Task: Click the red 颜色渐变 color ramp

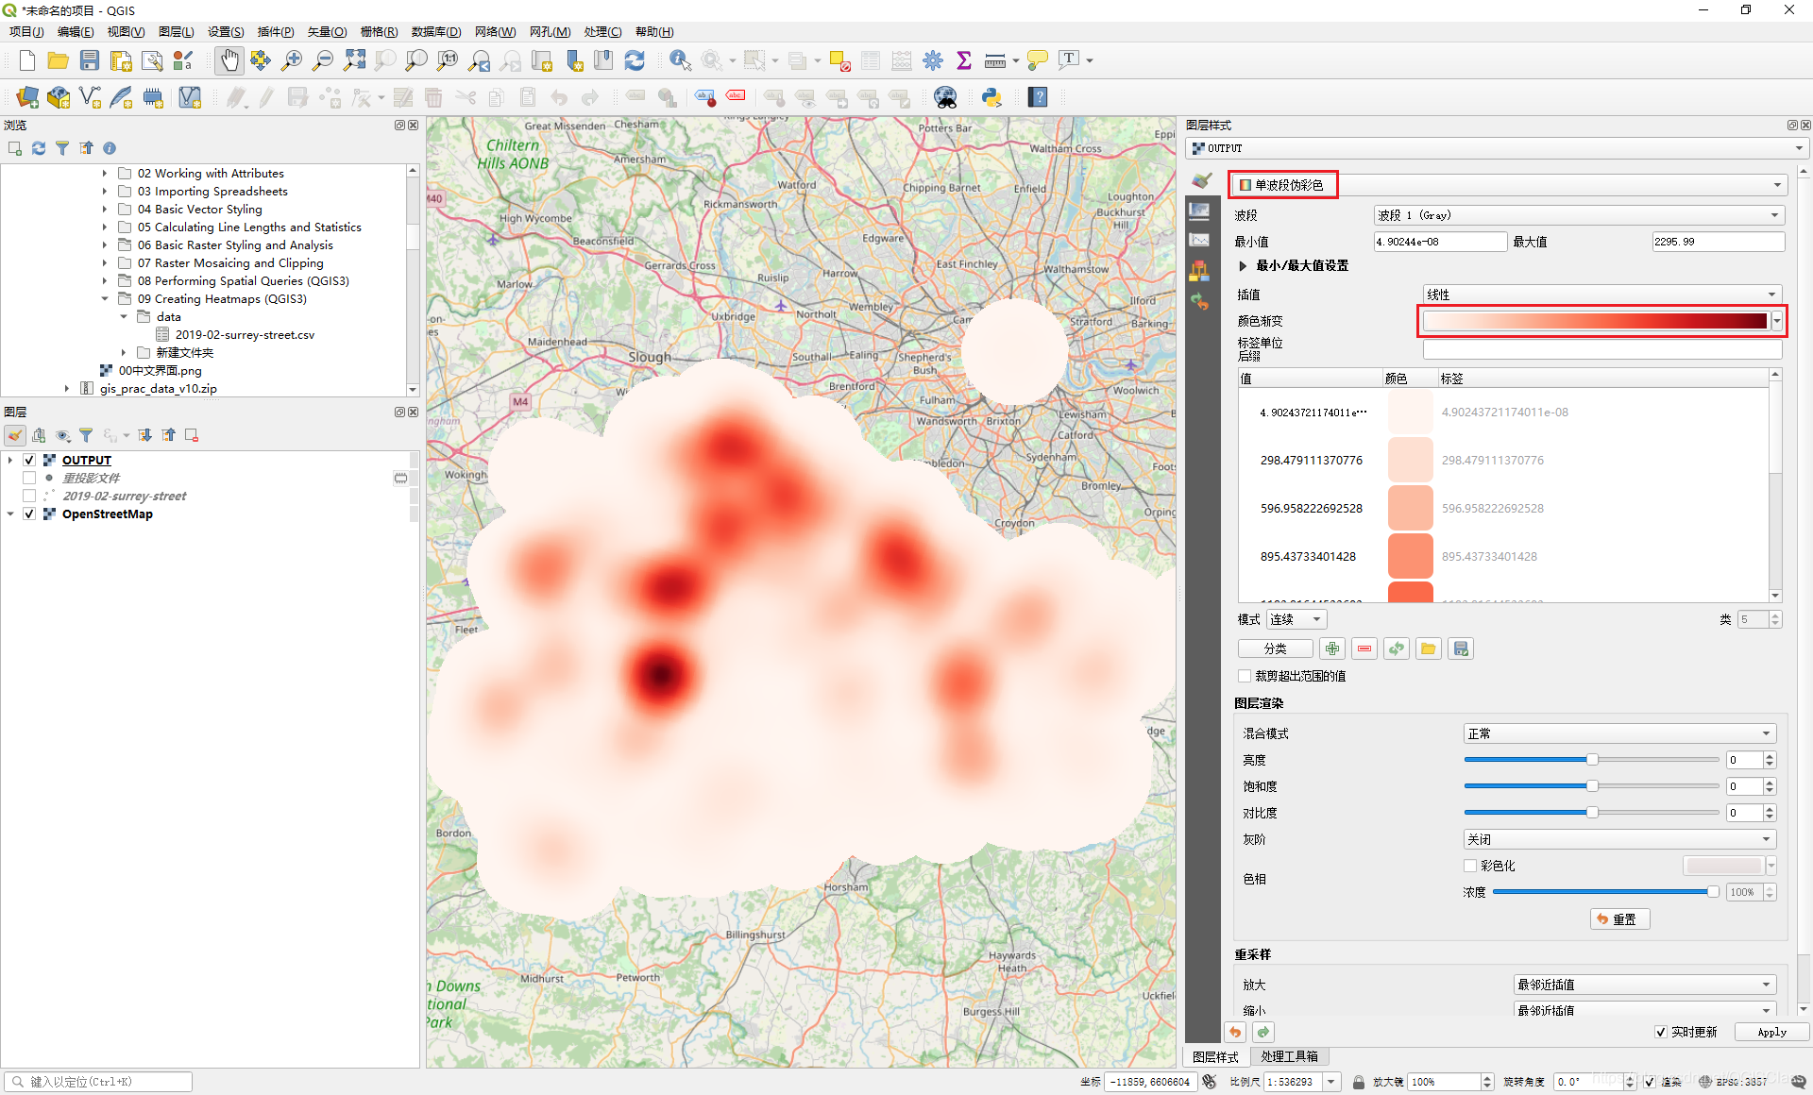Action: coord(1594,321)
